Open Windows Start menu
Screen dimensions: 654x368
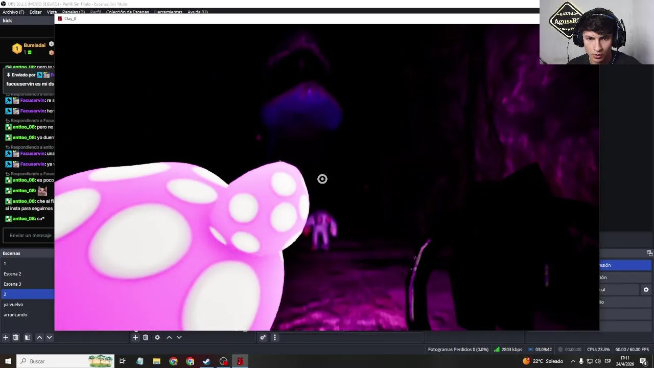[x=8, y=361]
